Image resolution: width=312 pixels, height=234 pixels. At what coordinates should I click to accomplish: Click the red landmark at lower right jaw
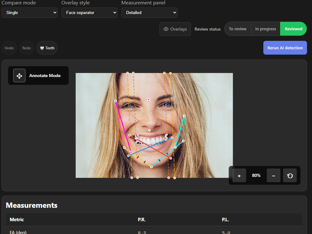[171, 158]
